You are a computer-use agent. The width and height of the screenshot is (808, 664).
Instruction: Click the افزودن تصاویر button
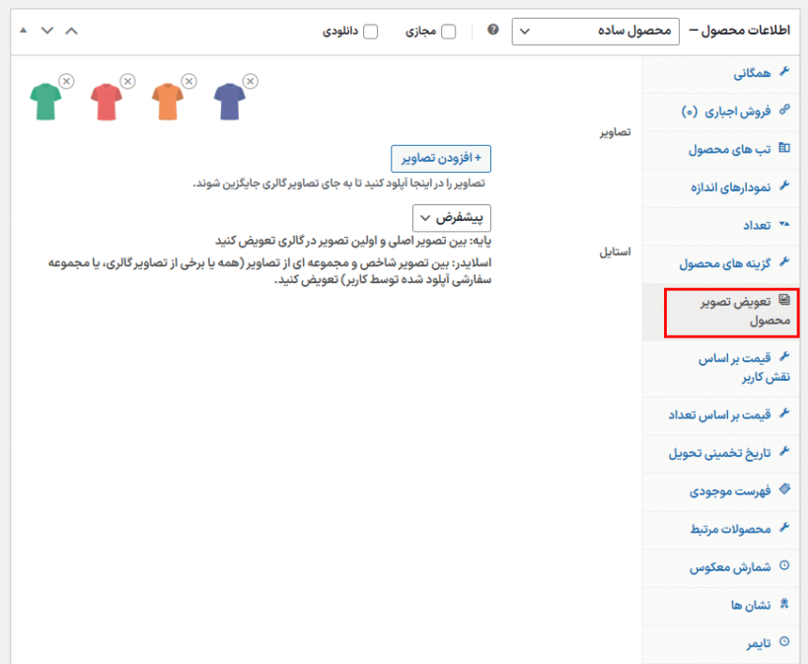441,158
